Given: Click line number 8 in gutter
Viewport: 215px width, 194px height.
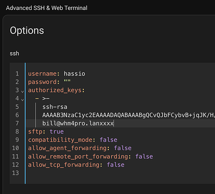Looking at the screenshot, I should pos(17,131).
